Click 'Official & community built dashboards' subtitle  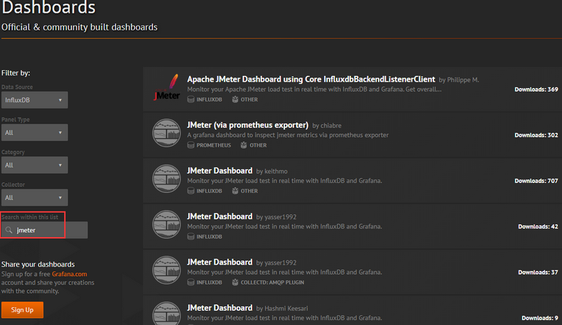[x=80, y=27]
